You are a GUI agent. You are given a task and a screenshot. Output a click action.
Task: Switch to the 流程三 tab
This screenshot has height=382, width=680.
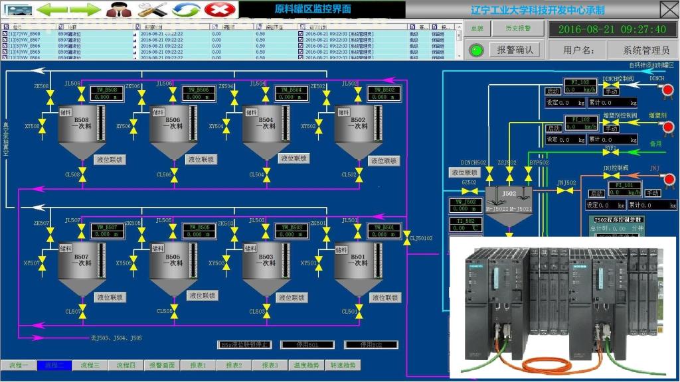(90, 365)
